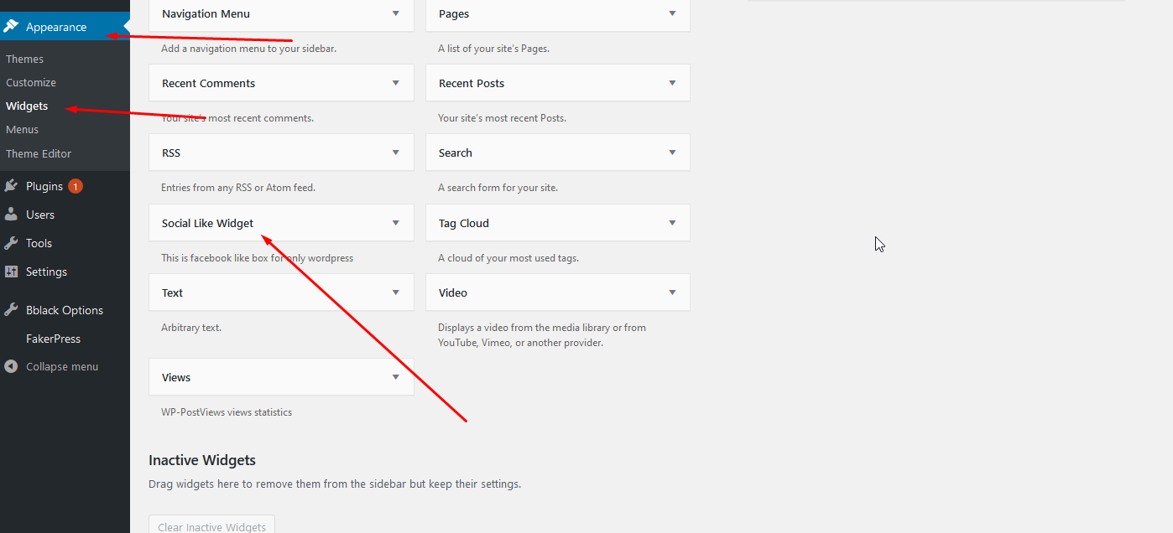Click 'A cloud of your most used tags' description
Viewport: 1173px width, 533px height.
(508, 258)
